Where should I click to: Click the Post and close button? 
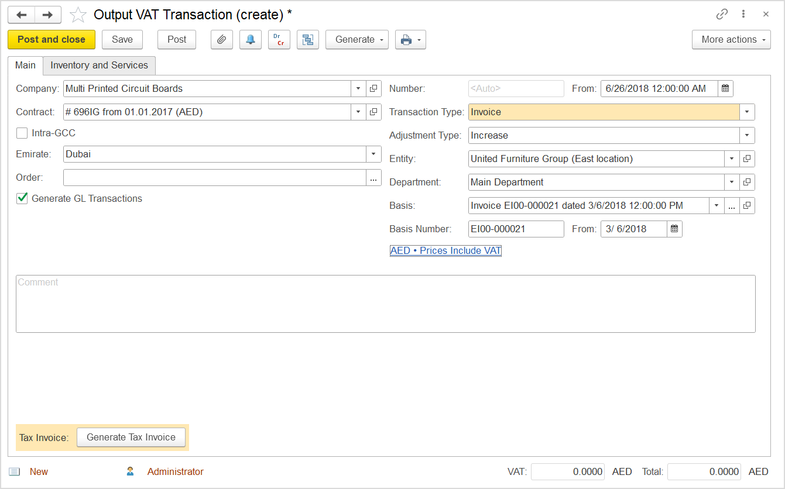pos(52,40)
